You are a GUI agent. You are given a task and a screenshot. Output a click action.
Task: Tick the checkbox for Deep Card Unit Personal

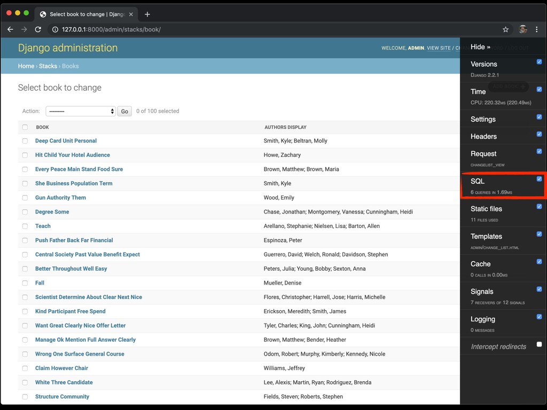click(25, 141)
